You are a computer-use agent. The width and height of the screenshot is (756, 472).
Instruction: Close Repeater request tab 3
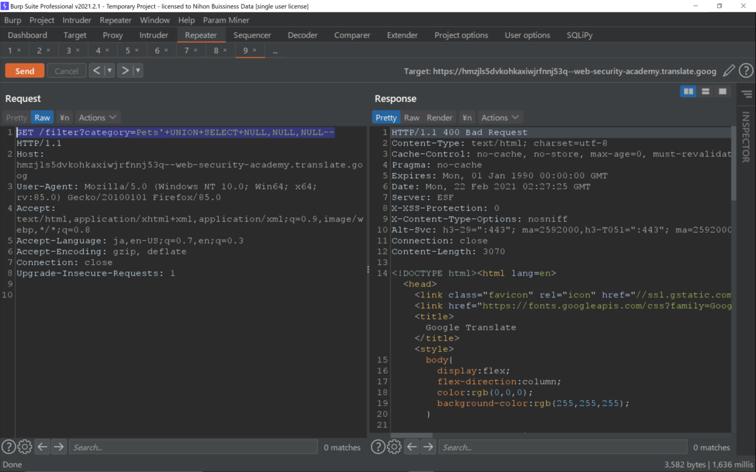point(77,50)
